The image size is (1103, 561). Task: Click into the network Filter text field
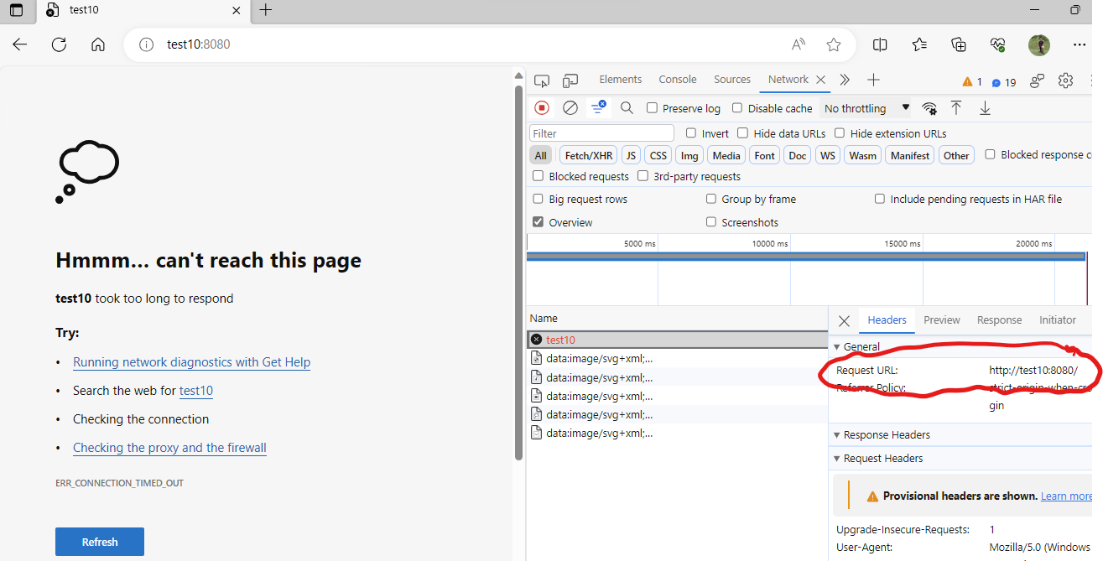click(601, 133)
